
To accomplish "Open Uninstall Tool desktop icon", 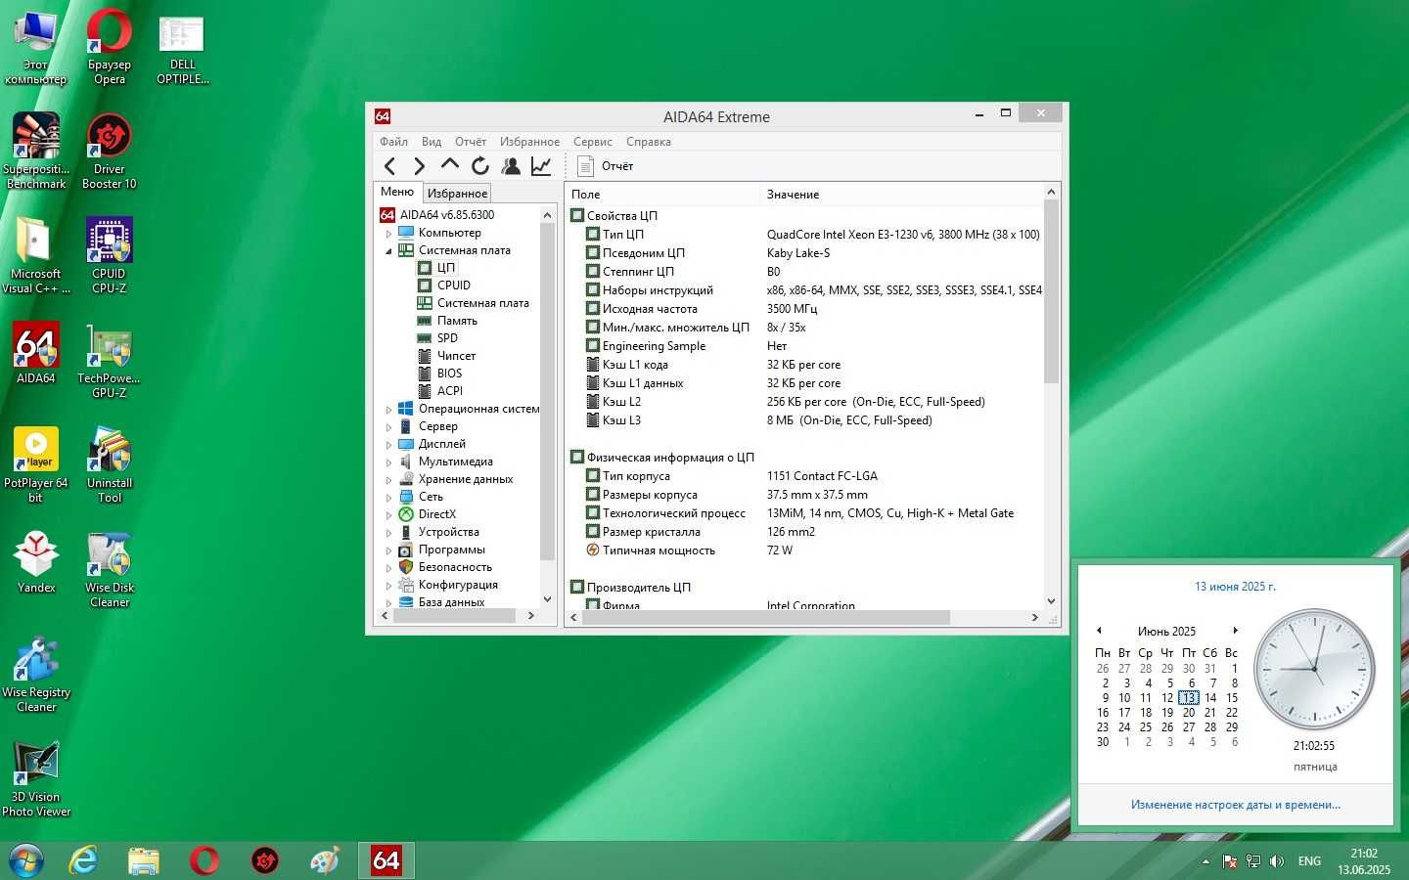I will 110,465.
